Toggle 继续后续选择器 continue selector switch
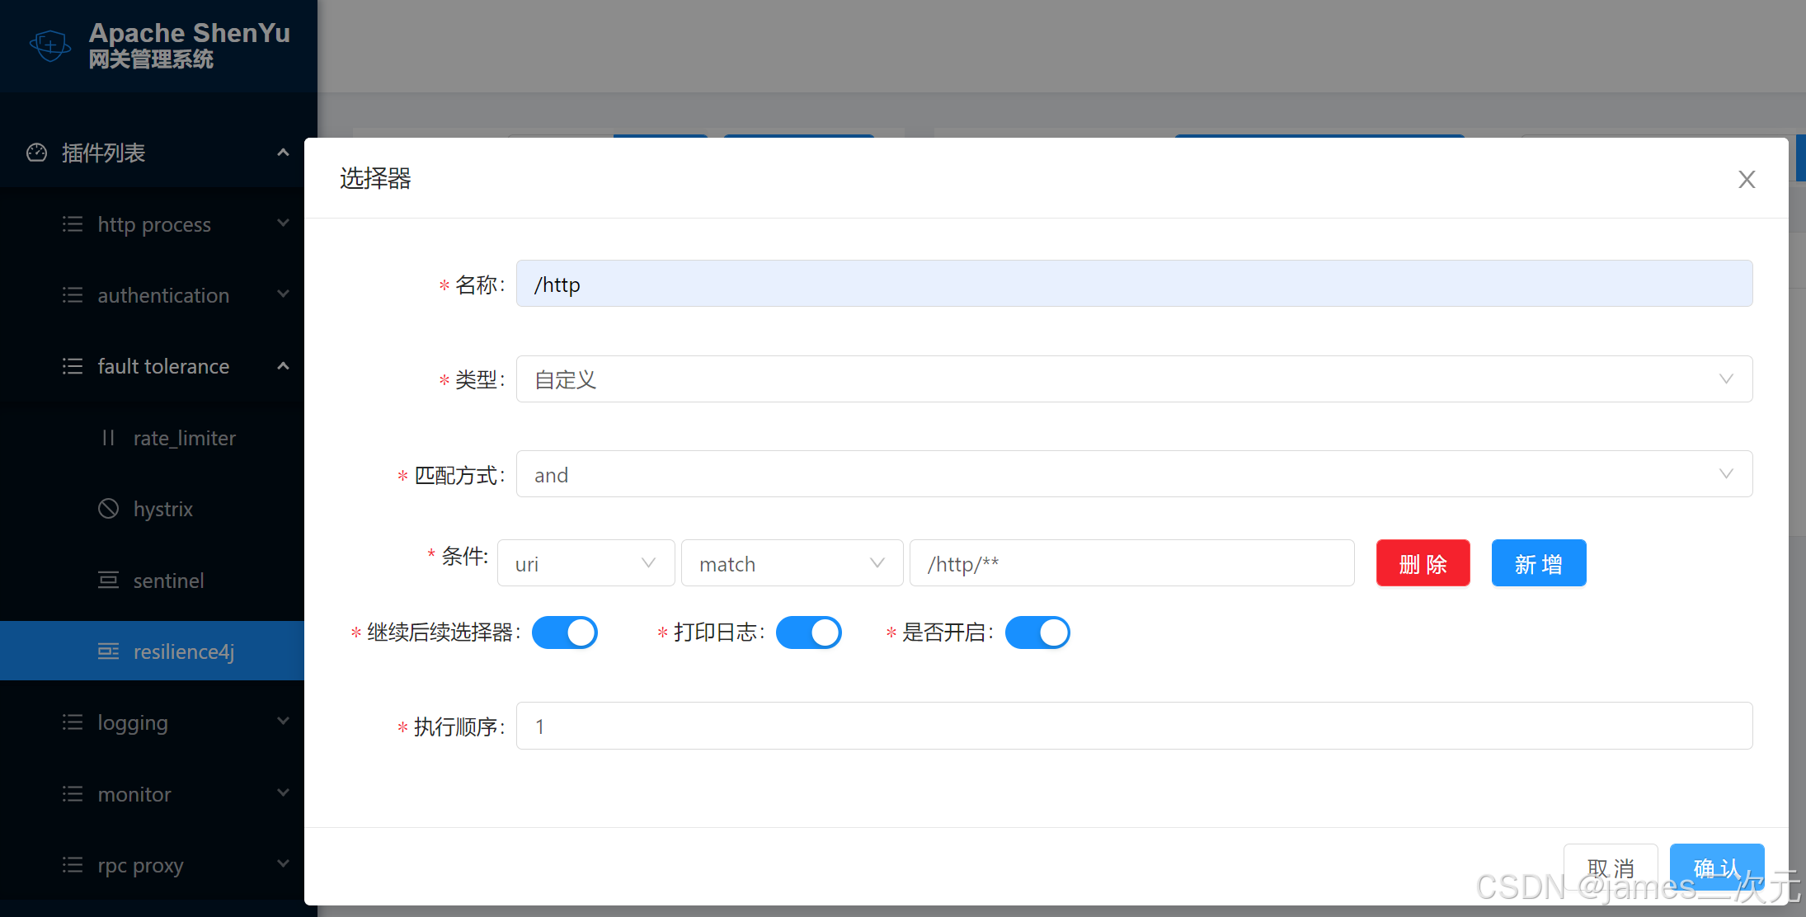Viewport: 1806px width, 917px height. (x=565, y=632)
